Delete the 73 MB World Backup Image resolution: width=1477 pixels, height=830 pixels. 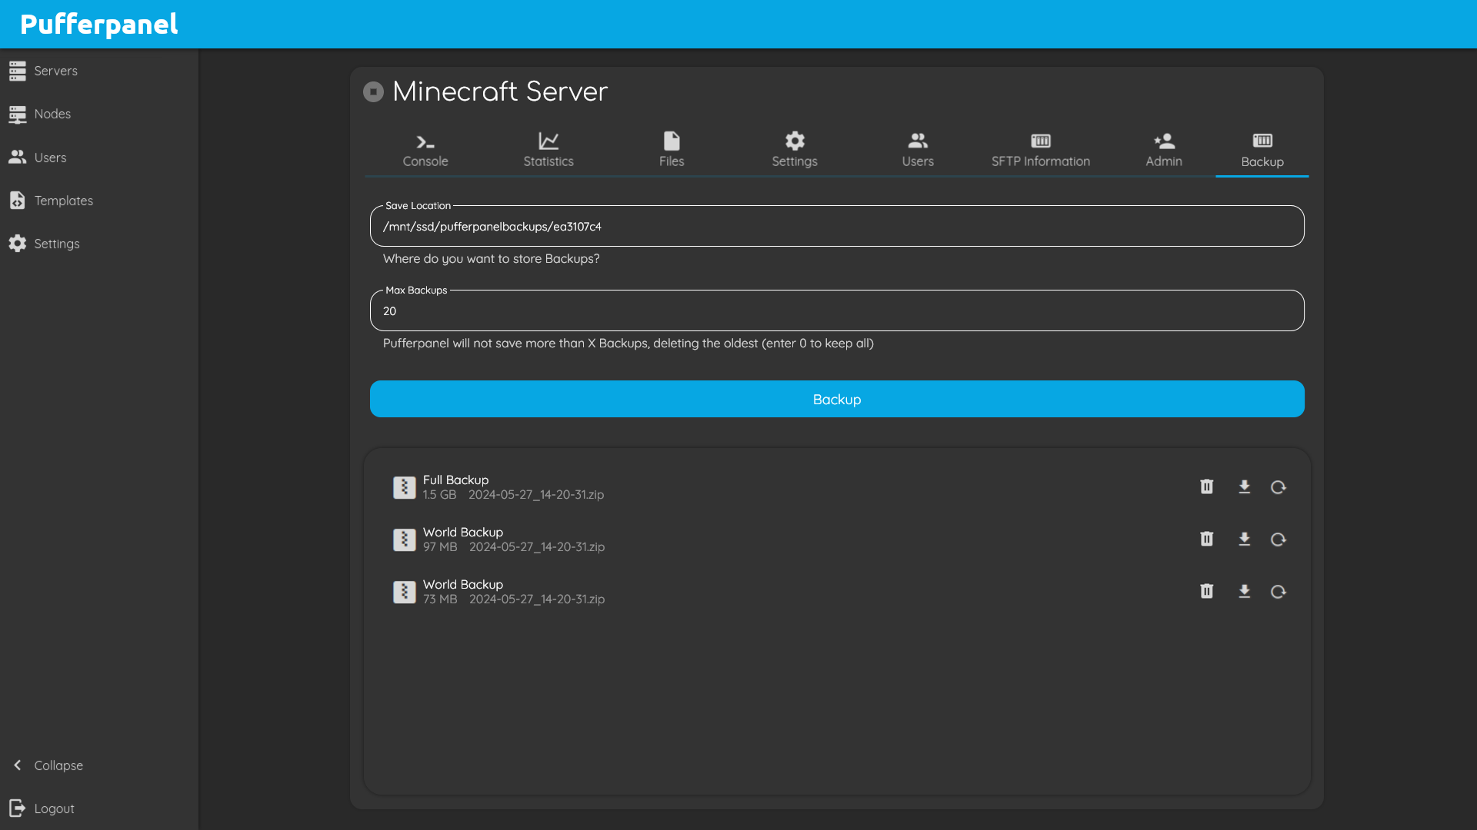(x=1206, y=591)
